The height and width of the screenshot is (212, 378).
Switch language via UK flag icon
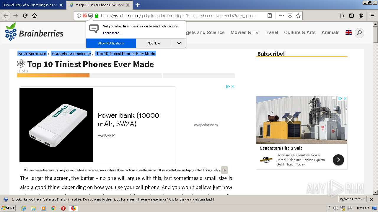[x=348, y=32]
